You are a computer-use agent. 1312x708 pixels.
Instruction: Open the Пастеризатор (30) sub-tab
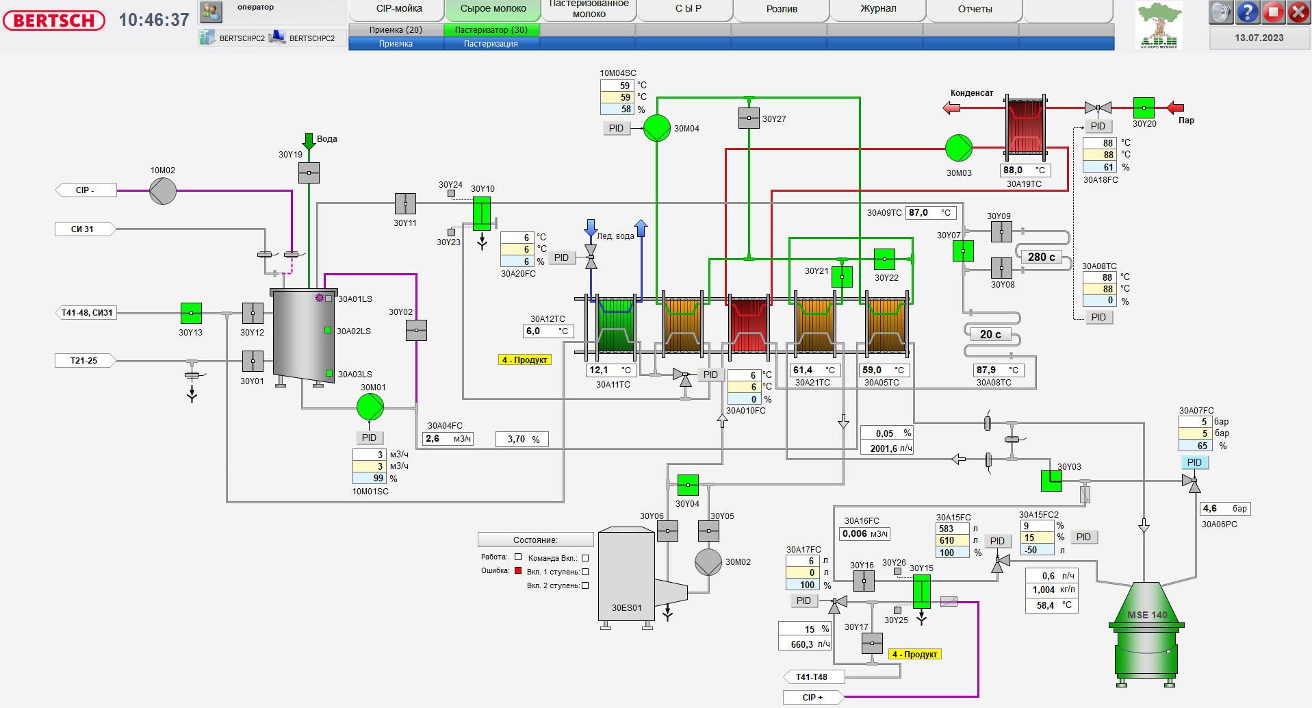[492, 30]
